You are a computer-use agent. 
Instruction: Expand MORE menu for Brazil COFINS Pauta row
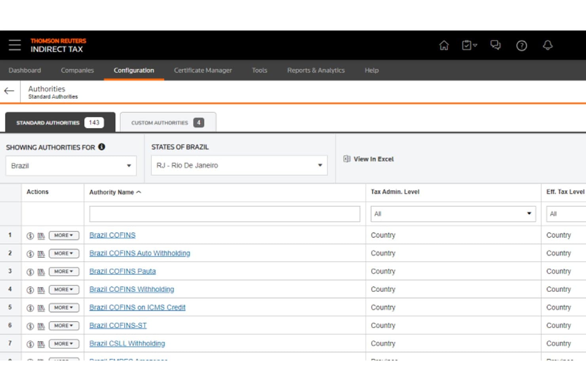[64, 271]
